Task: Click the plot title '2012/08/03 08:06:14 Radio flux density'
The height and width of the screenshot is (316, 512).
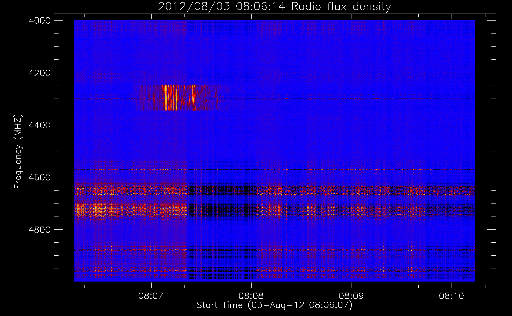Action: pyautogui.click(x=274, y=6)
